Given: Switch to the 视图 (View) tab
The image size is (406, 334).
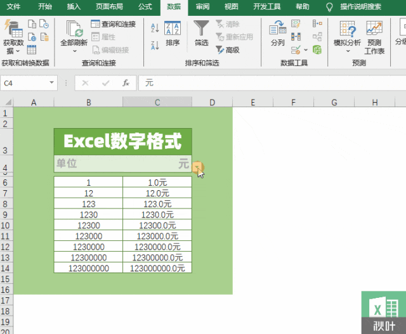Looking at the screenshot, I should click(x=231, y=6).
